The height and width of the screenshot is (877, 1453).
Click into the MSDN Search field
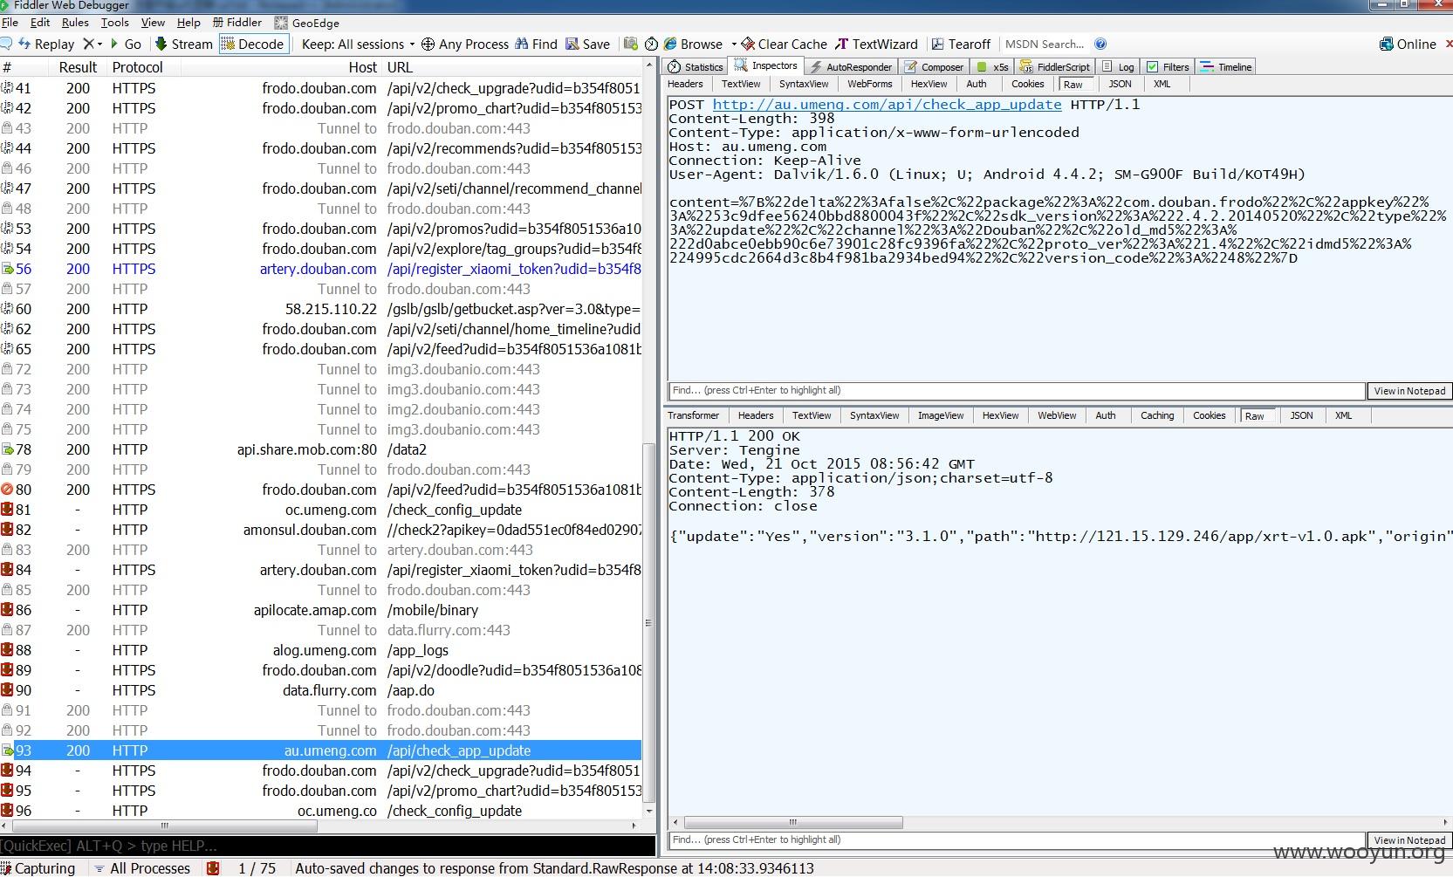tap(1045, 44)
